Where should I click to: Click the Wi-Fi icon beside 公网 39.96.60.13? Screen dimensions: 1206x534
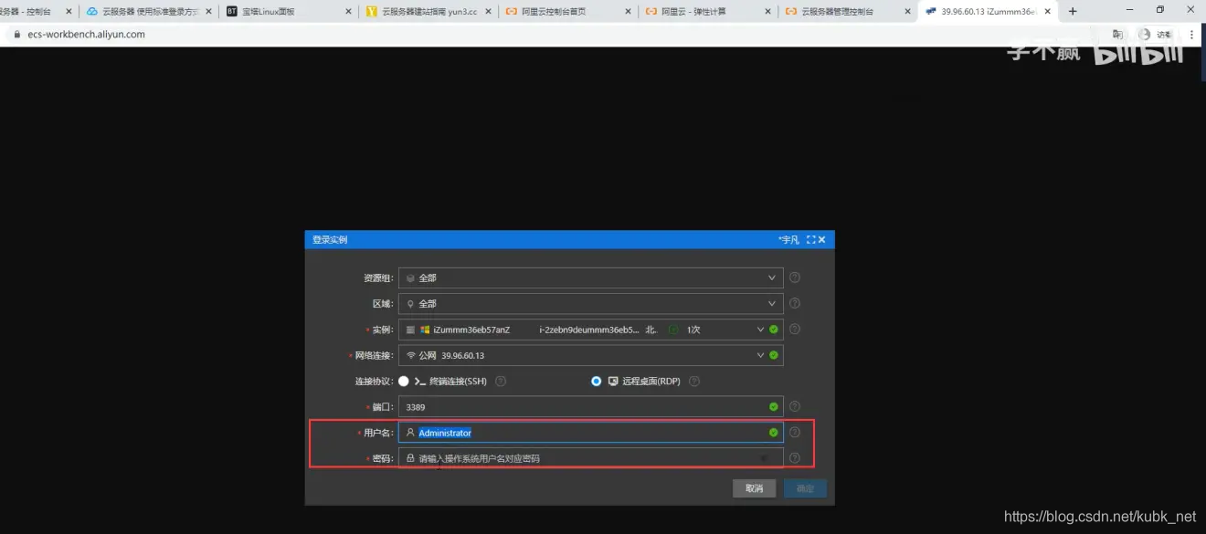(x=411, y=355)
